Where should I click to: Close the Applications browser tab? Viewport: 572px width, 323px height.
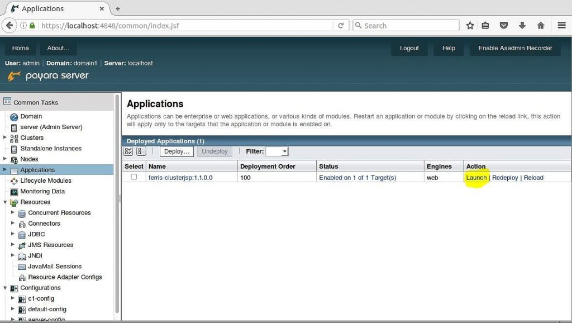point(102,9)
